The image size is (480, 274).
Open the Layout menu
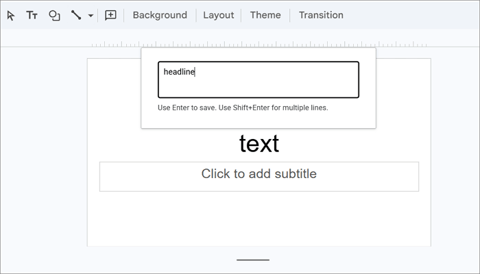click(x=219, y=15)
